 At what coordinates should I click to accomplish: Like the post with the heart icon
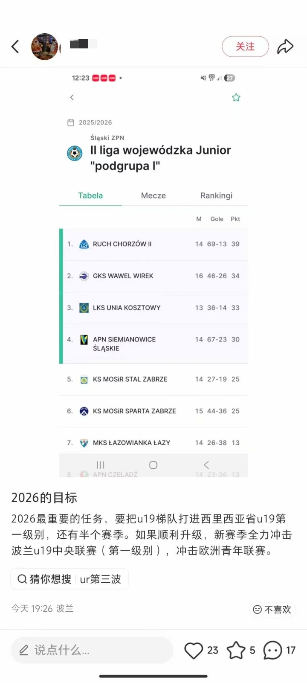coord(194,651)
